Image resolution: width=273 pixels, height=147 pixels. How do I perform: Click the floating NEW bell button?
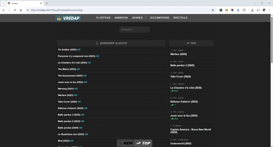(x=126, y=143)
